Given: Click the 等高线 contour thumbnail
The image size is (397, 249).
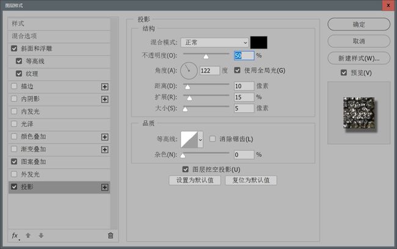Looking at the screenshot, I should (x=189, y=139).
